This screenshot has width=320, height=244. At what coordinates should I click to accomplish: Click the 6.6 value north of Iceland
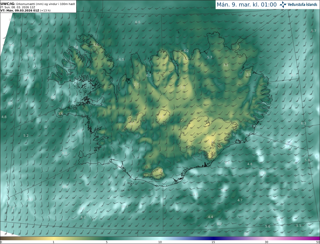click(138, 22)
